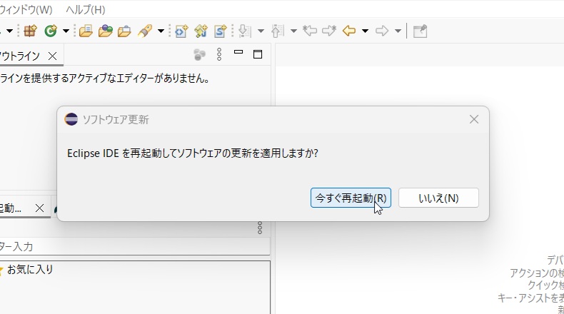Screen dimensions: 564x314
Task: Click the いいえ(N) button
Action: coord(438,198)
